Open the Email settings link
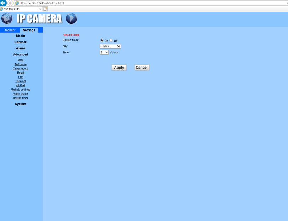Image resolution: width=288 pixels, height=221 pixels. pos(20,72)
